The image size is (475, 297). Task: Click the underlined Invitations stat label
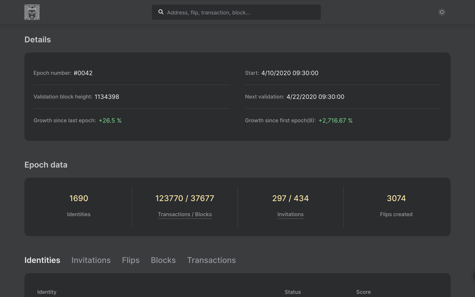[291, 214]
